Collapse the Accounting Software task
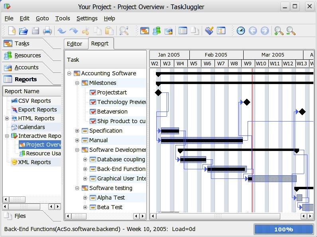Image resolution: width=317 pixels, height=237 pixels. (69, 73)
